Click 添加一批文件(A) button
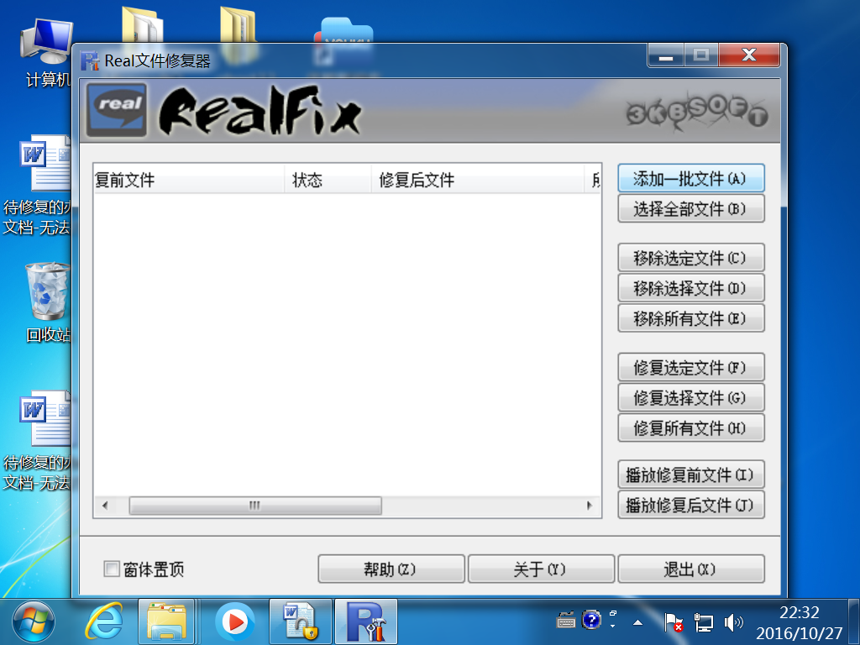The height and width of the screenshot is (645, 860). click(691, 178)
